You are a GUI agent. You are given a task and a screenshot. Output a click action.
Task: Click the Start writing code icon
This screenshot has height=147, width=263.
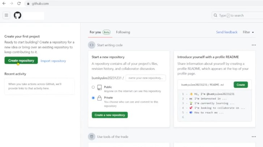(x=92, y=45)
